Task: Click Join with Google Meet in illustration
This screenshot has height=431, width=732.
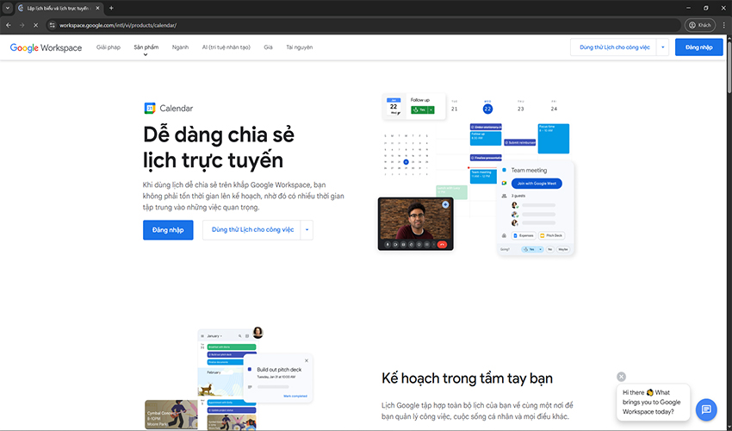Action: tap(537, 184)
